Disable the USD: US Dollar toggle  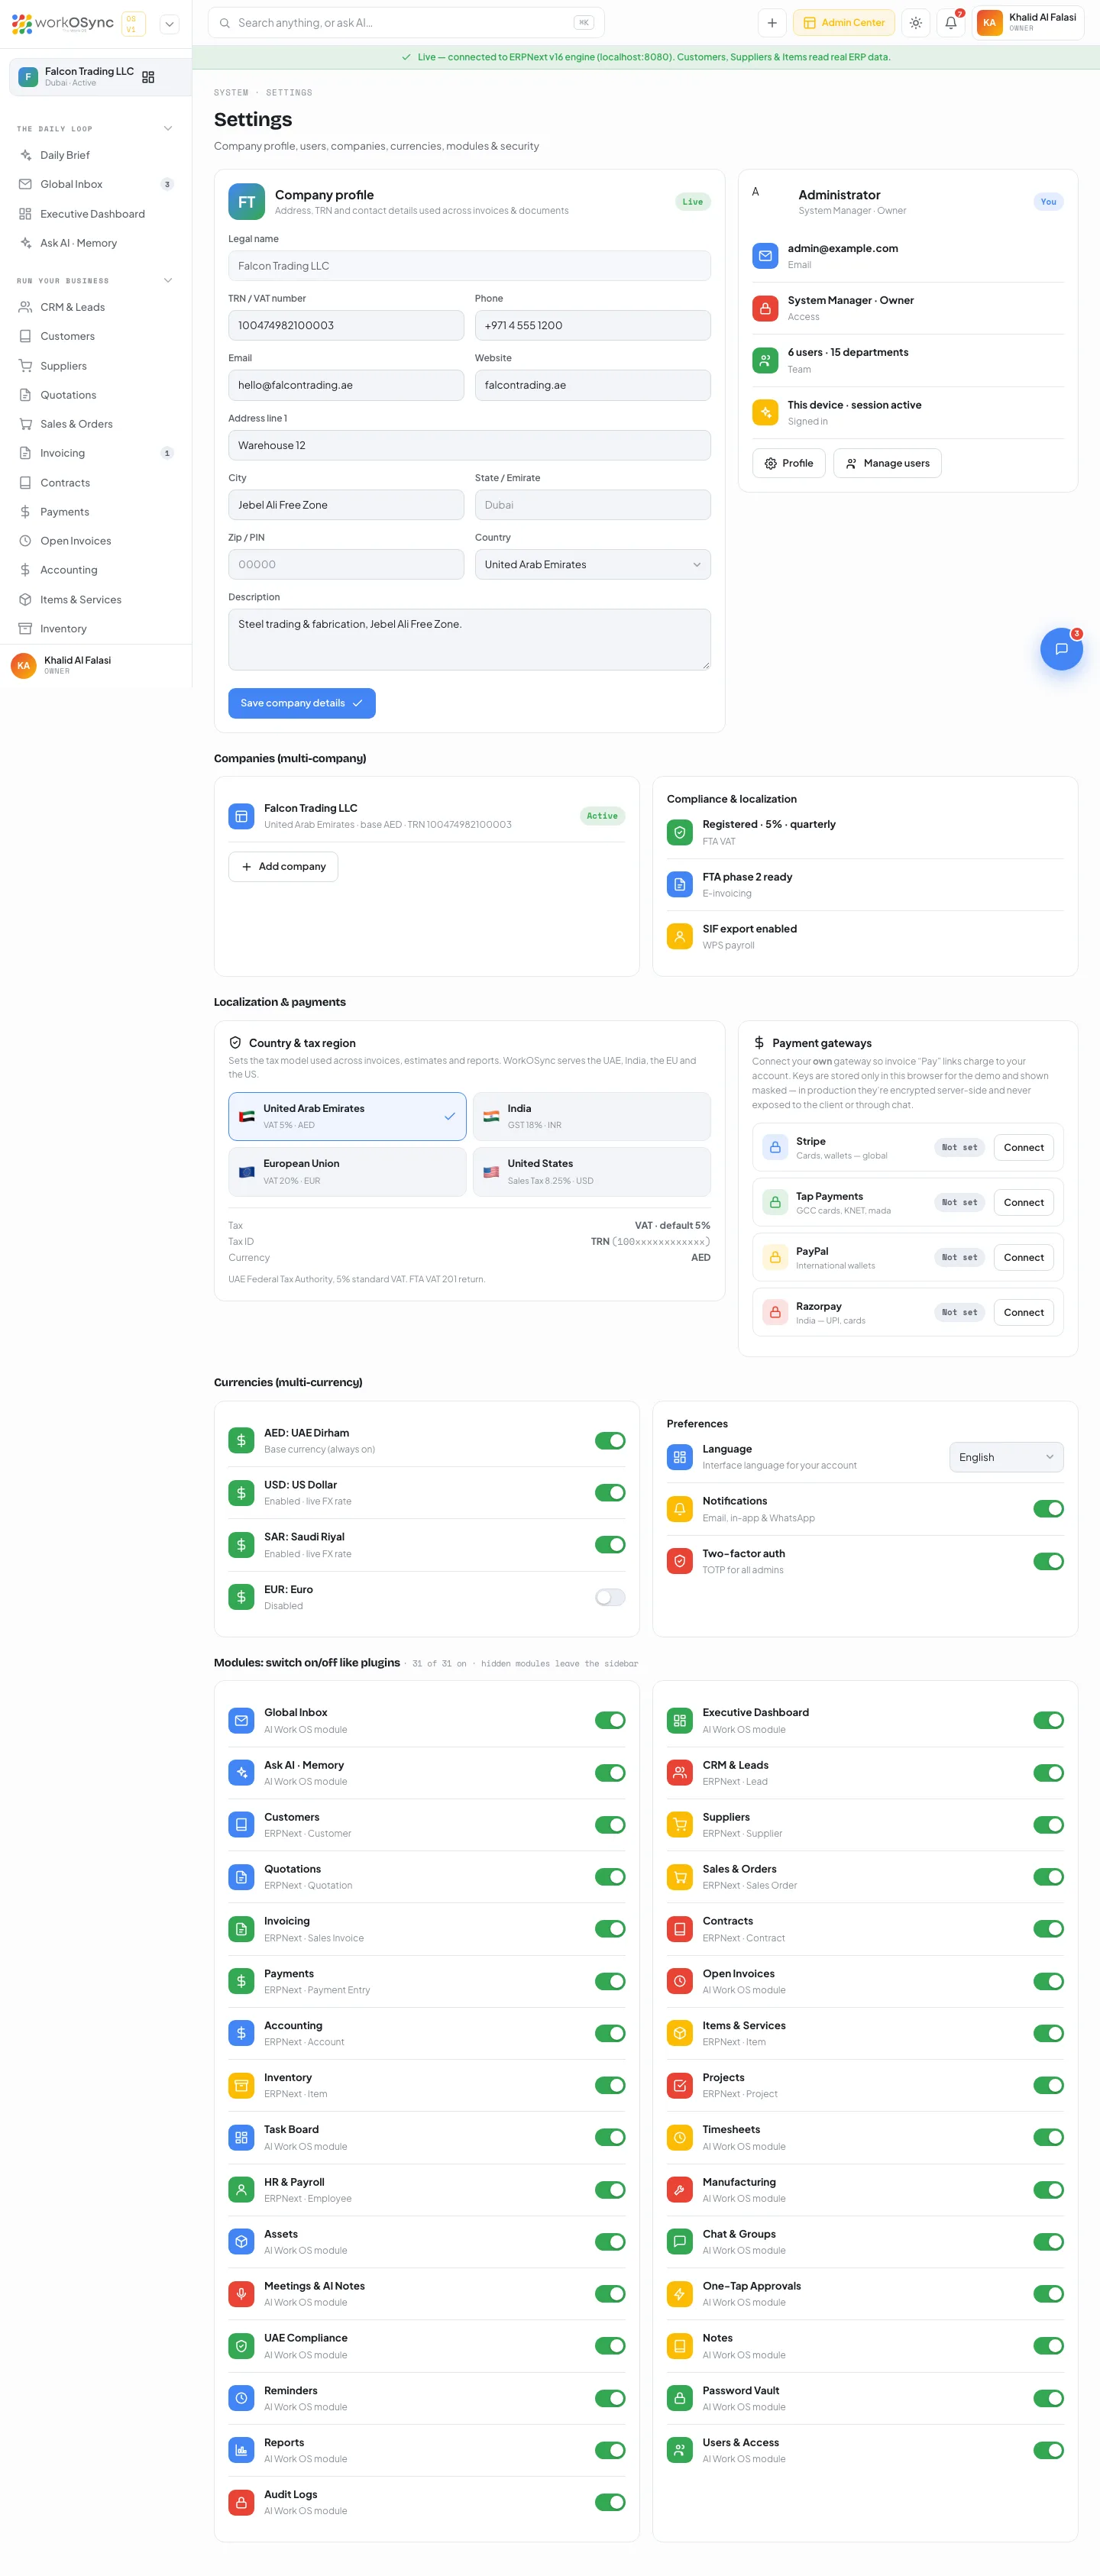click(610, 1493)
